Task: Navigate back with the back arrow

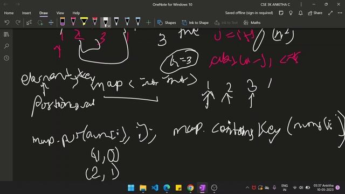Action: [x=6, y=4]
